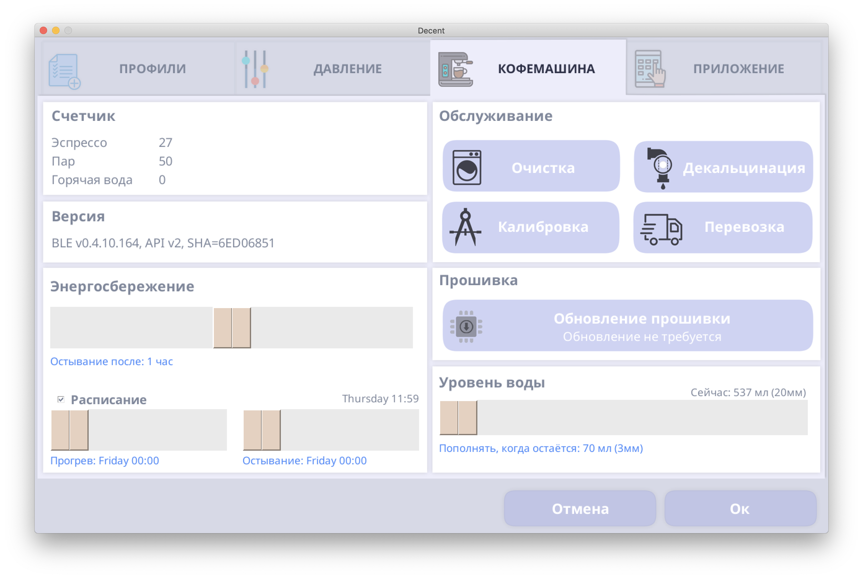The width and height of the screenshot is (863, 579).
Task: Click the delivery truck icon on Перевозка
Action: click(x=661, y=229)
